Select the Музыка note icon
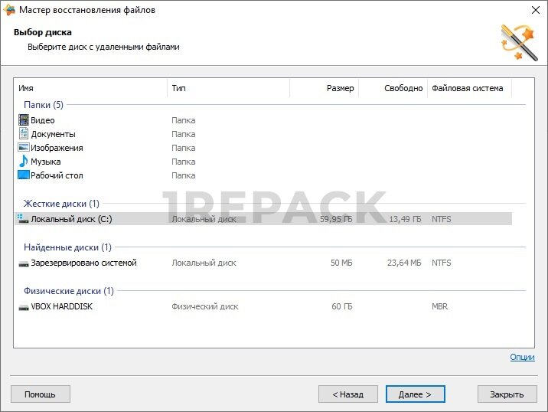 pyautogui.click(x=24, y=162)
